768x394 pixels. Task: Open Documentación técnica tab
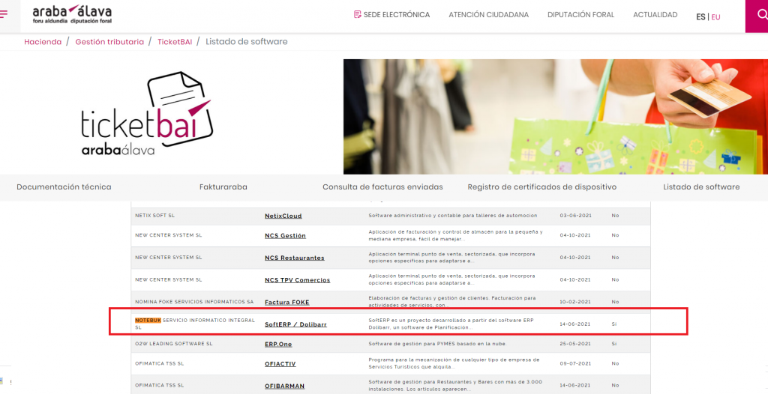point(64,187)
